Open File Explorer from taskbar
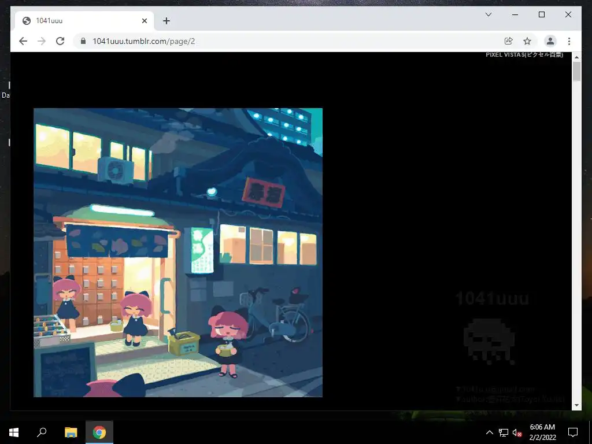 coord(71,432)
